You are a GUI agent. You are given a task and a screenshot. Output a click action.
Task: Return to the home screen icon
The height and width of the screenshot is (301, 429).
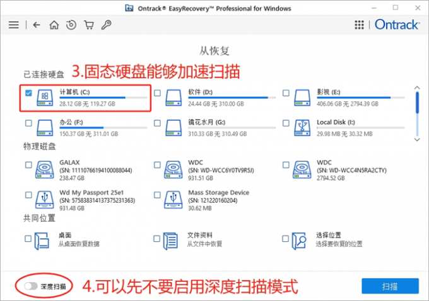pyautogui.click(x=54, y=25)
